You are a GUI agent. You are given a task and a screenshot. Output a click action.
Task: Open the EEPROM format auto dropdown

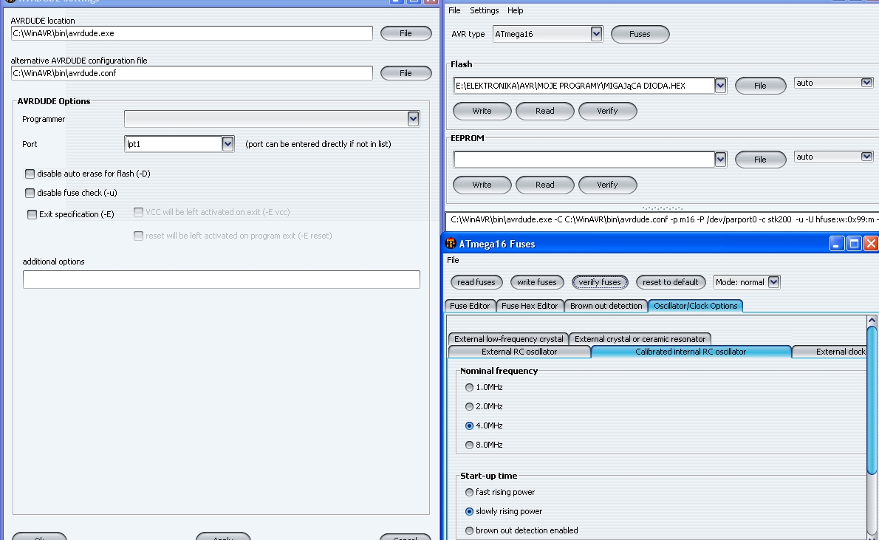[x=866, y=157]
